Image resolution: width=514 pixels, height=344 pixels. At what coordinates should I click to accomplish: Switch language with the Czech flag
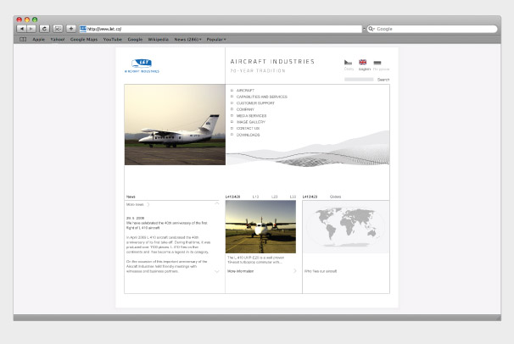348,63
